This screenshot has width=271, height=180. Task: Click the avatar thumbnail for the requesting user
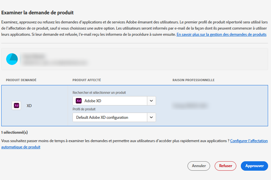coord(12,59)
